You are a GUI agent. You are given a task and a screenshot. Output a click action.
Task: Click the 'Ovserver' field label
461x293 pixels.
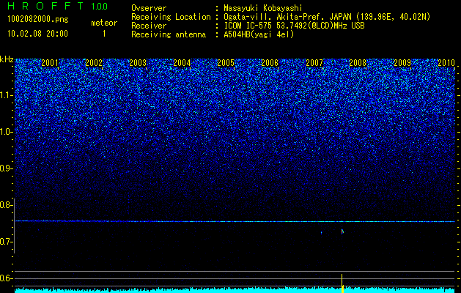tap(149, 8)
